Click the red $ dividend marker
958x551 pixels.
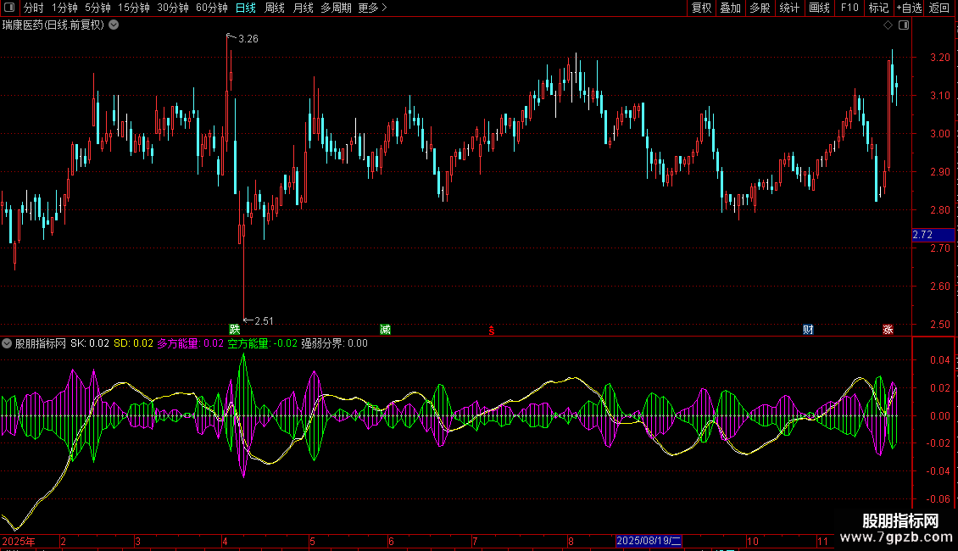point(491,330)
